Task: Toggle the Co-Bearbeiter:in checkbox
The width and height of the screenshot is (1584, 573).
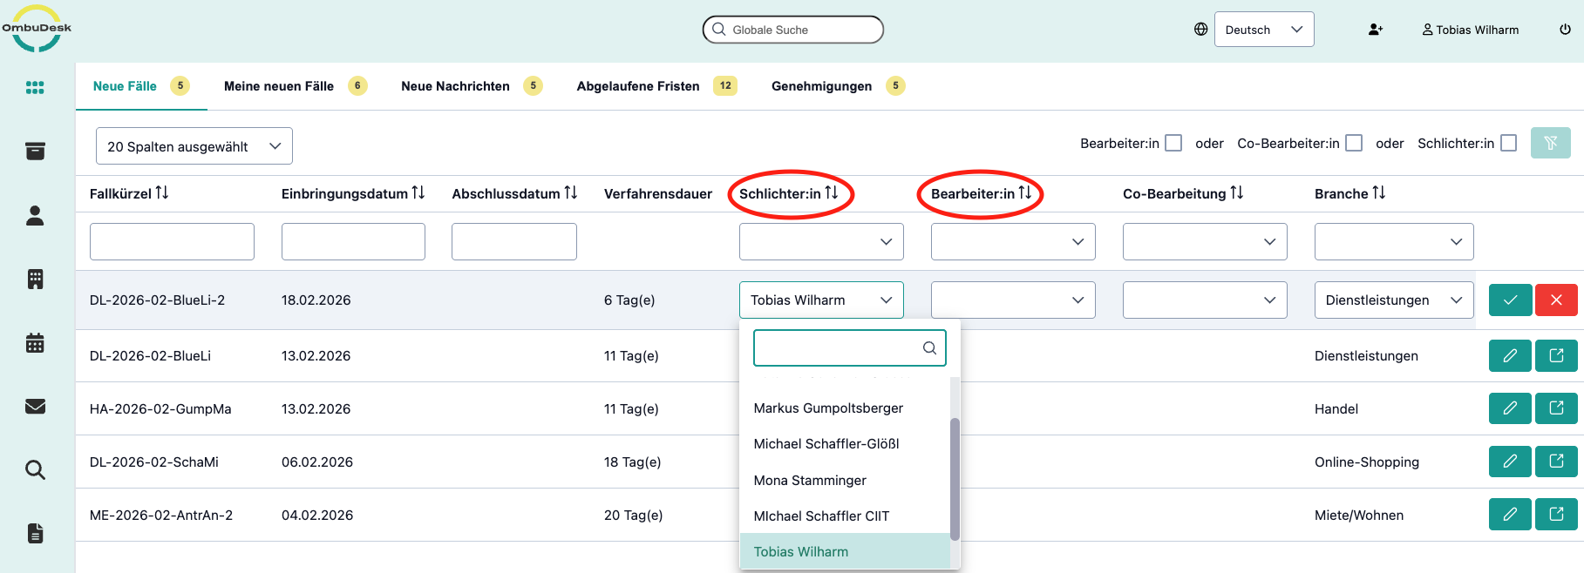Action: click(x=1354, y=143)
